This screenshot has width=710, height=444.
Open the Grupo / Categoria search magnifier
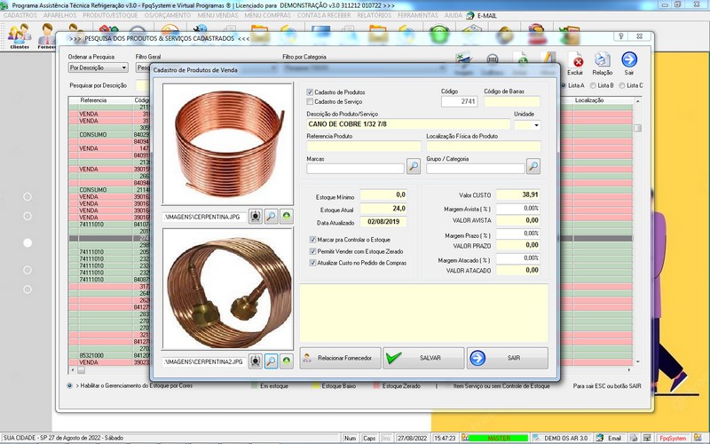click(x=532, y=166)
